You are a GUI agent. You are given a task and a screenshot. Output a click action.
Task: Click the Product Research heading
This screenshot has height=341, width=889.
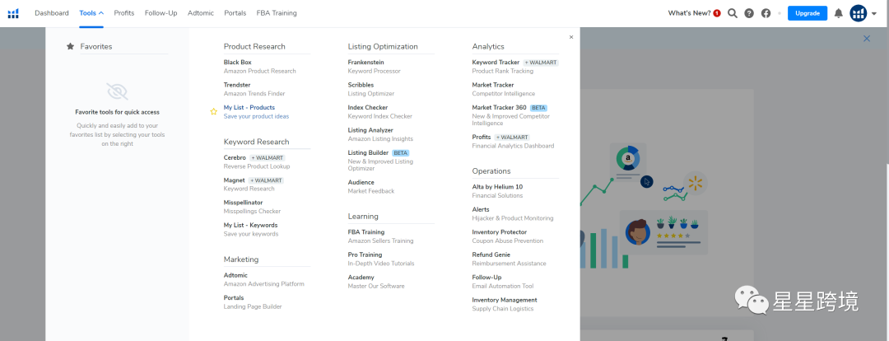point(254,46)
